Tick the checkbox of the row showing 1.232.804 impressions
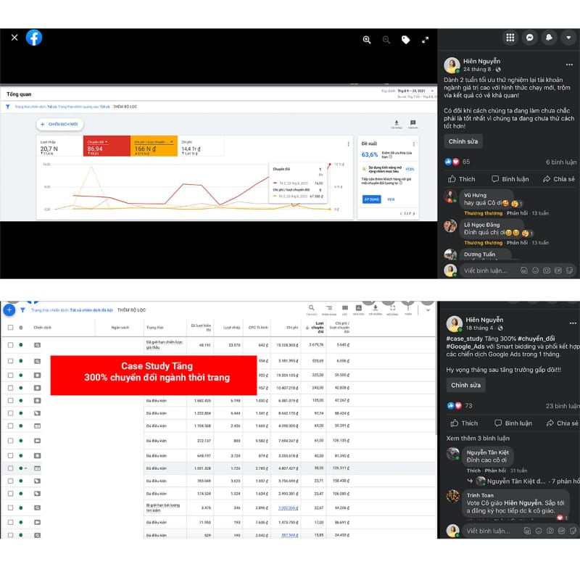The height and width of the screenshot is (580, 580). pyautogui.click(x=10, y=413)
